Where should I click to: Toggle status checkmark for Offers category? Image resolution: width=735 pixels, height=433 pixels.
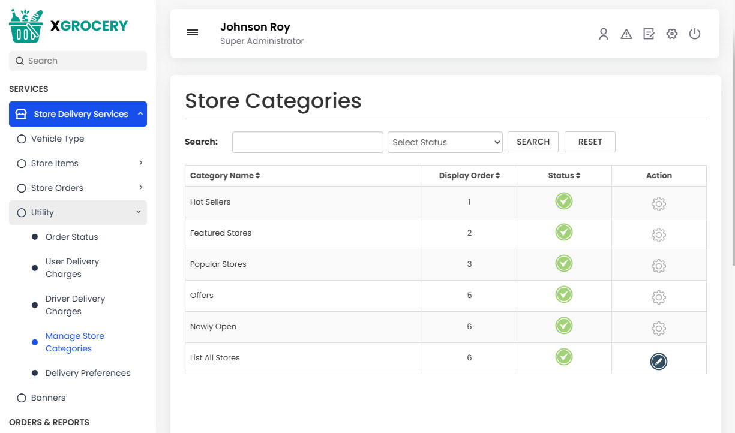coord(563,294)
